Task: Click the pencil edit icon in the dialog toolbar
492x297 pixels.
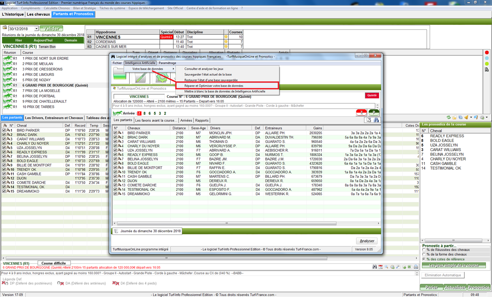Action: coord(141,77)
